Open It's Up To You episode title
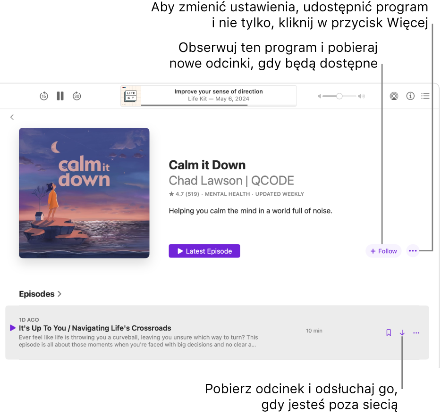 pyautogui.click(x=95, y=328)
